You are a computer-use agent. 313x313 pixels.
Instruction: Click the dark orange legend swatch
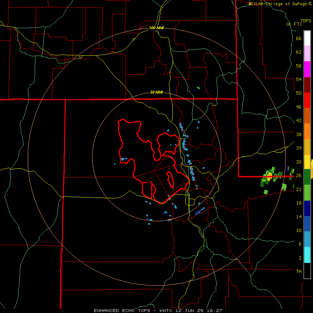pos(307,116)
